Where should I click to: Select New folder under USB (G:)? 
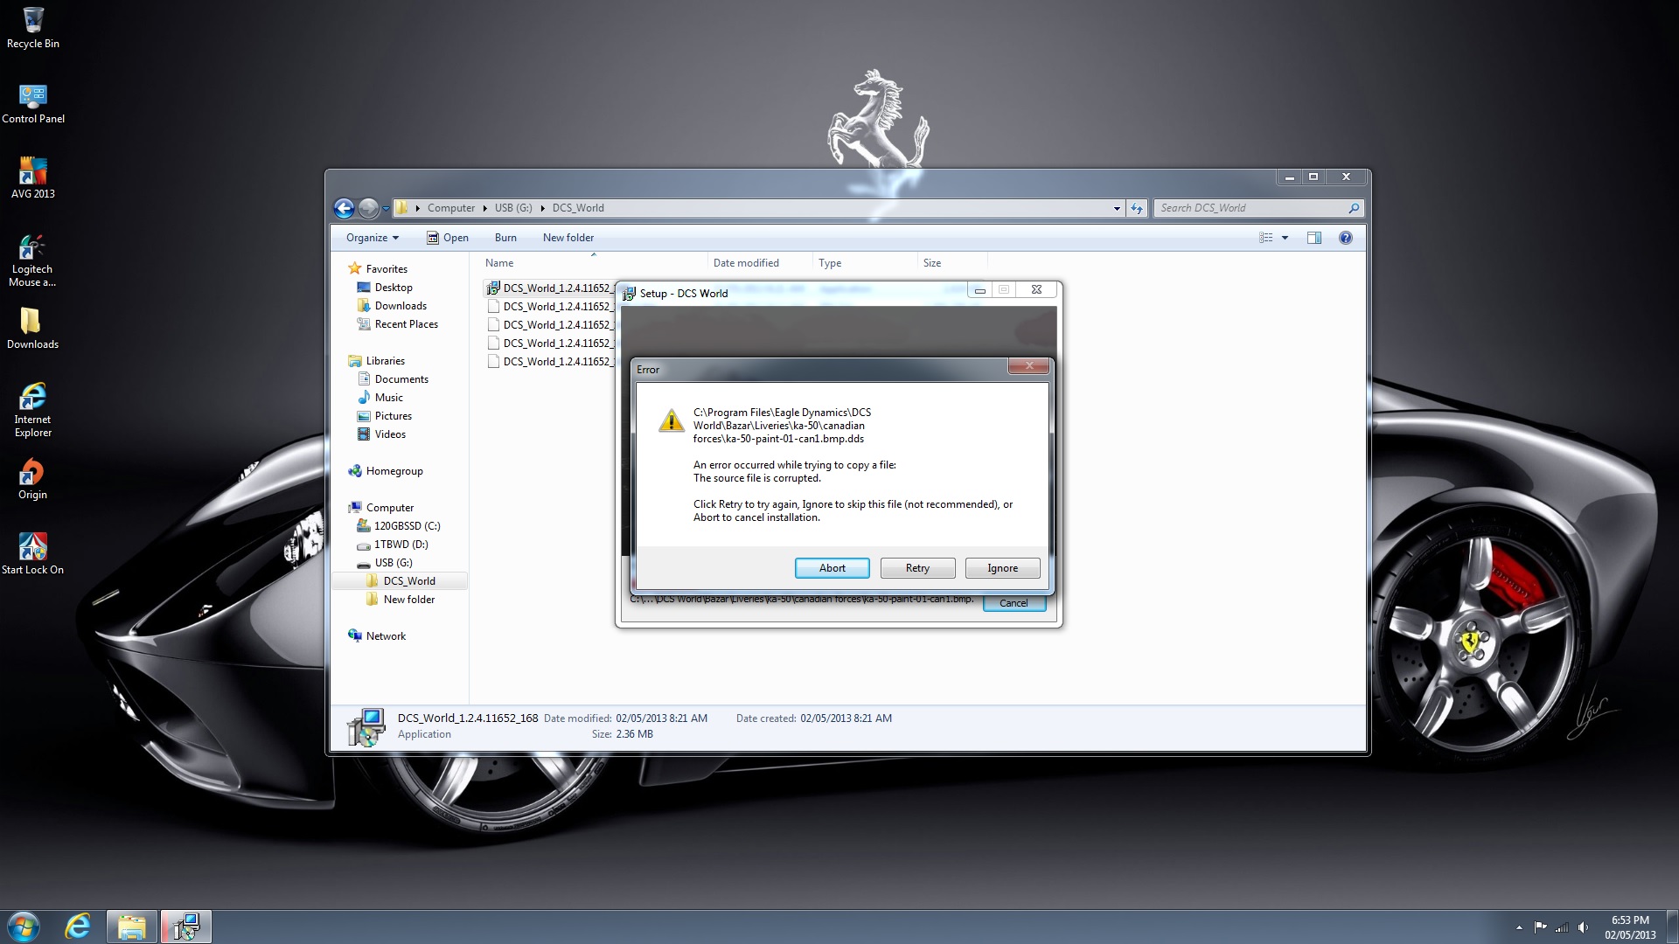401,600
